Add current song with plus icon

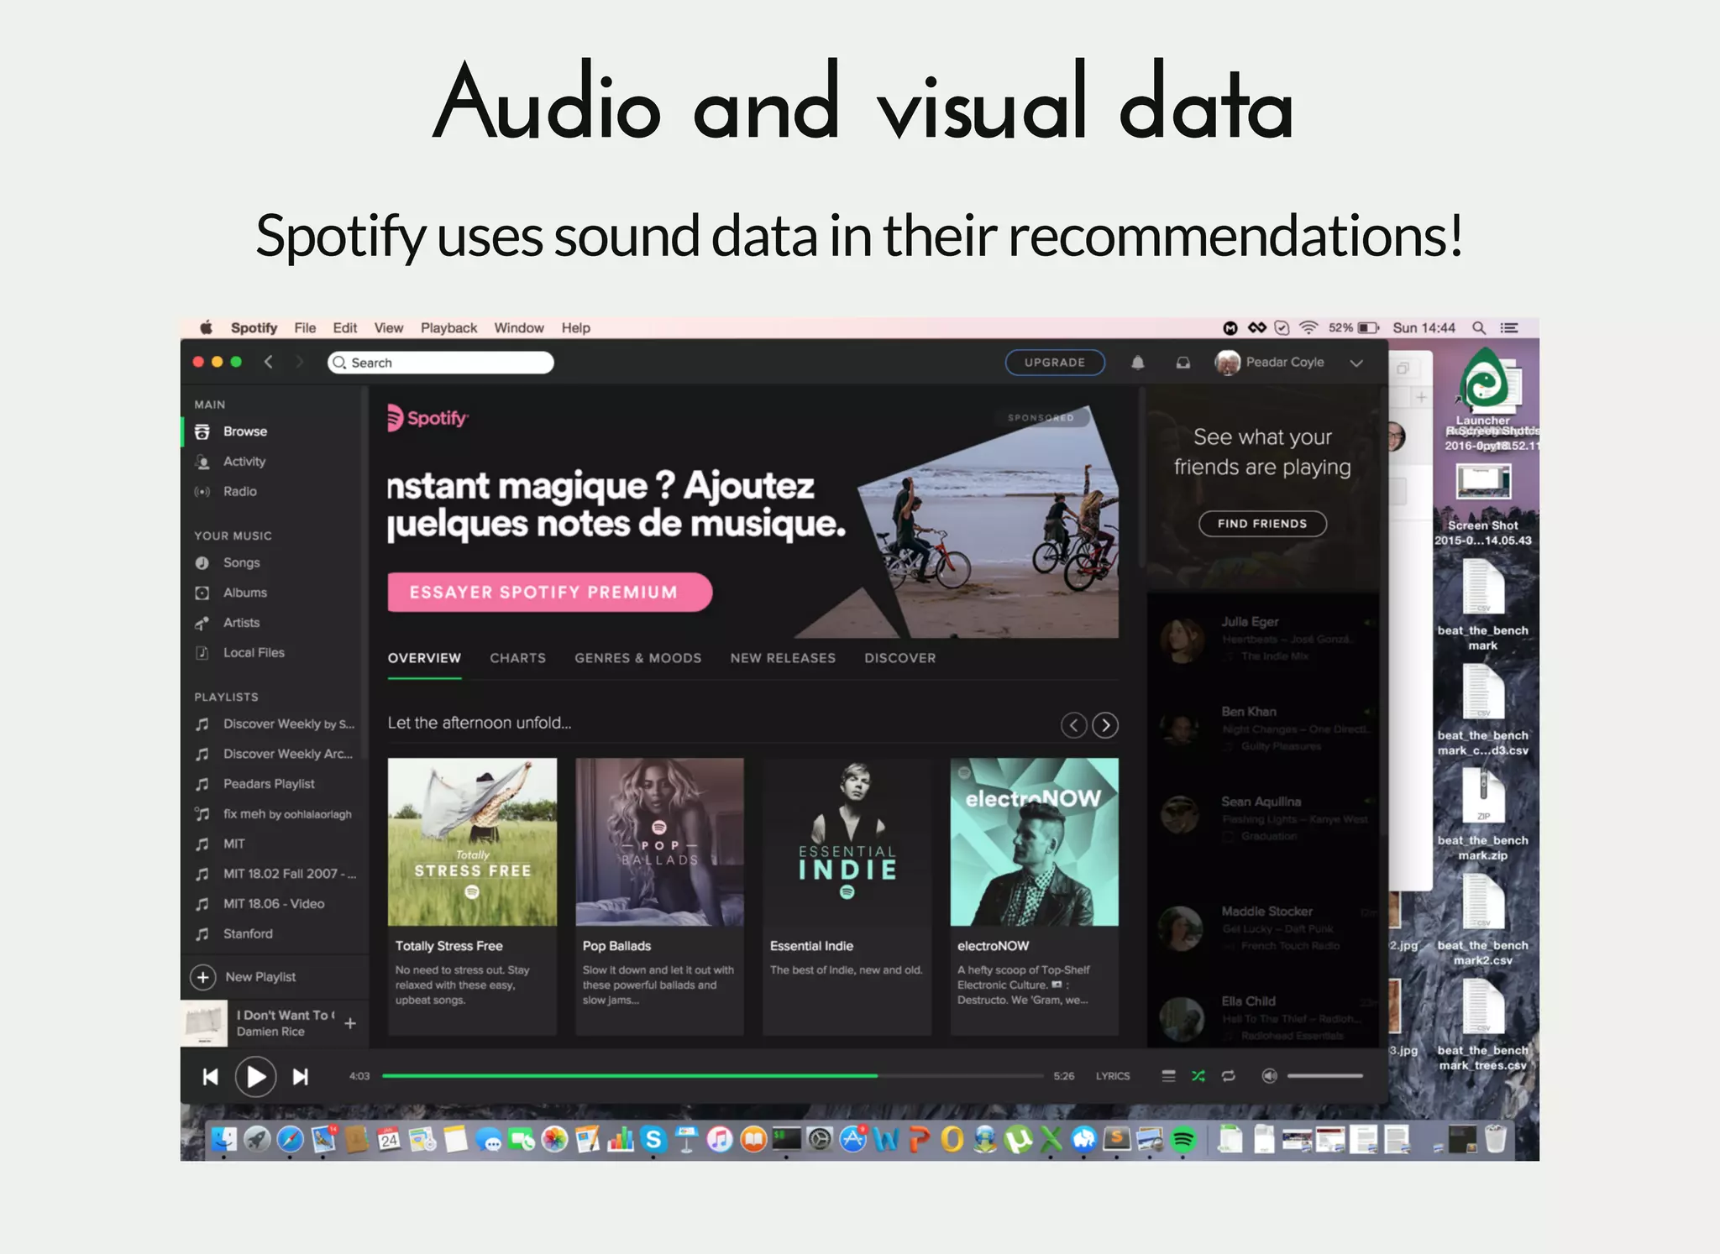coord(350,1023)
